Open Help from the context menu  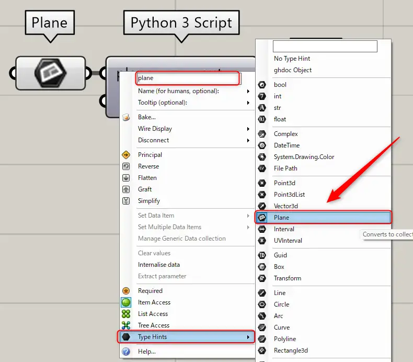tap(146, 352)
